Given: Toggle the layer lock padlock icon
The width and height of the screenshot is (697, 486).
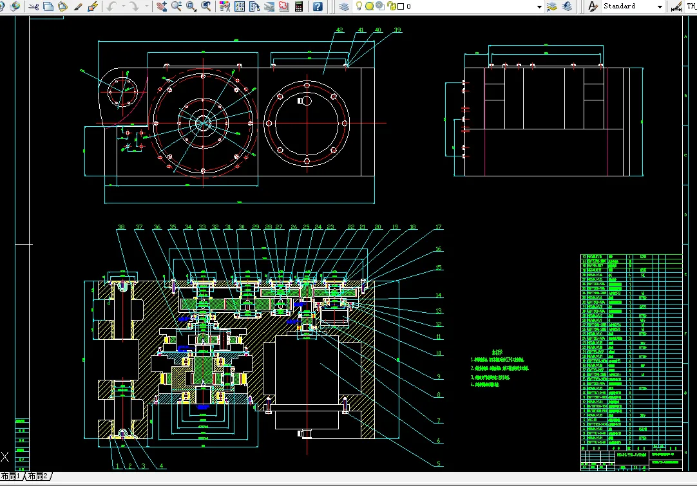Looking at the screenshot, I should (391, 6).
